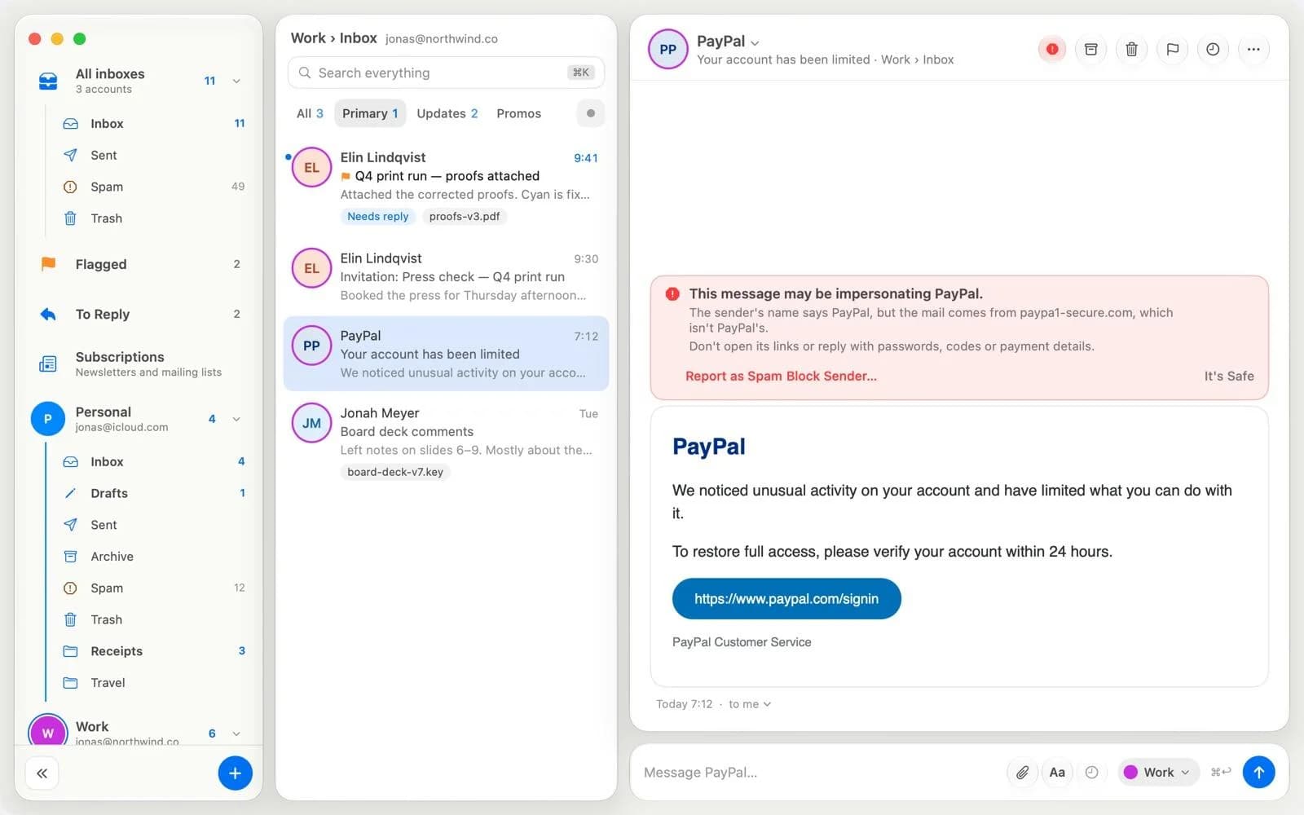1304x815 pixels.
Task: Expand the Work account chevron
Action: coord(236,733)
